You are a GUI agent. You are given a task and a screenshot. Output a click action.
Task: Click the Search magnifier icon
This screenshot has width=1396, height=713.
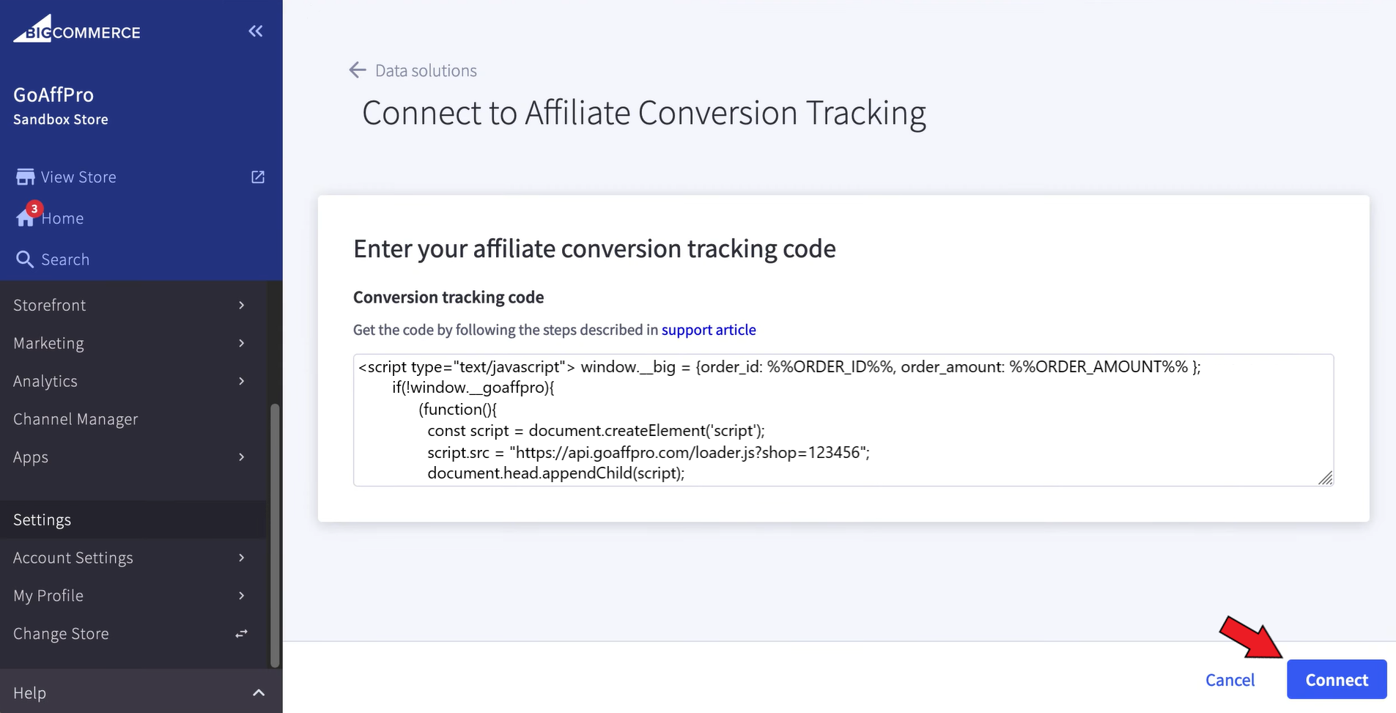point(25,259)
